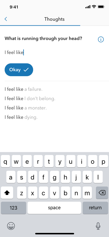Focus the "I feel like" text field
109x237 pixels.
coord(54,53)
